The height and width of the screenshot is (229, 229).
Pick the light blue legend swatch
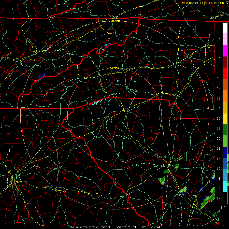pyautogui.click(x=225, y=175)
